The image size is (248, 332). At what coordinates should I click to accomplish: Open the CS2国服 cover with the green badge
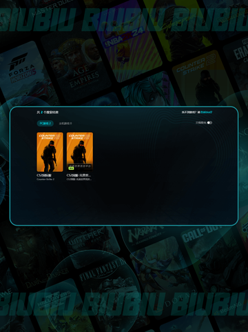80,152
